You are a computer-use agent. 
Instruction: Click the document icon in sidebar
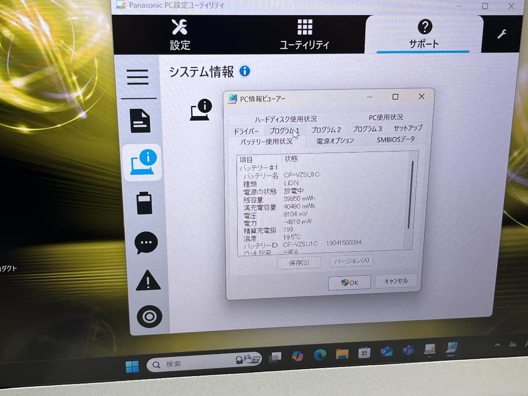click(140, 121)
